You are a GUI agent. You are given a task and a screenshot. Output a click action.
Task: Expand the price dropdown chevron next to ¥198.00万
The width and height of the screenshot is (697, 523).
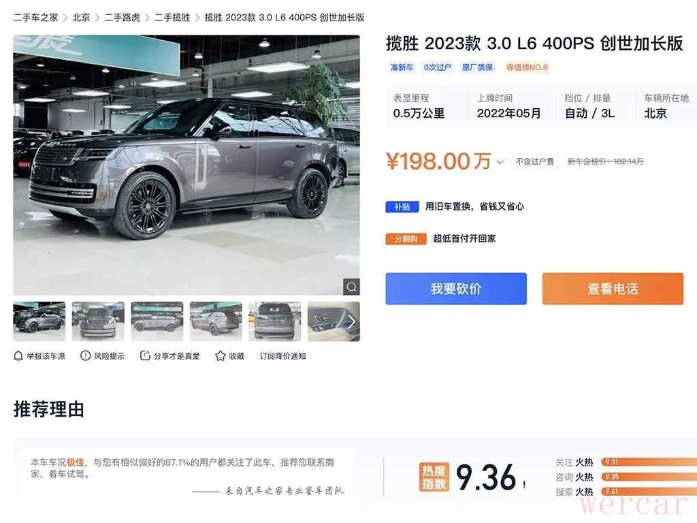pyautogui.click(x=500, y=162)
